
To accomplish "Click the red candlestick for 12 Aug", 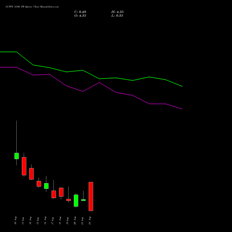I will (32, 174).
